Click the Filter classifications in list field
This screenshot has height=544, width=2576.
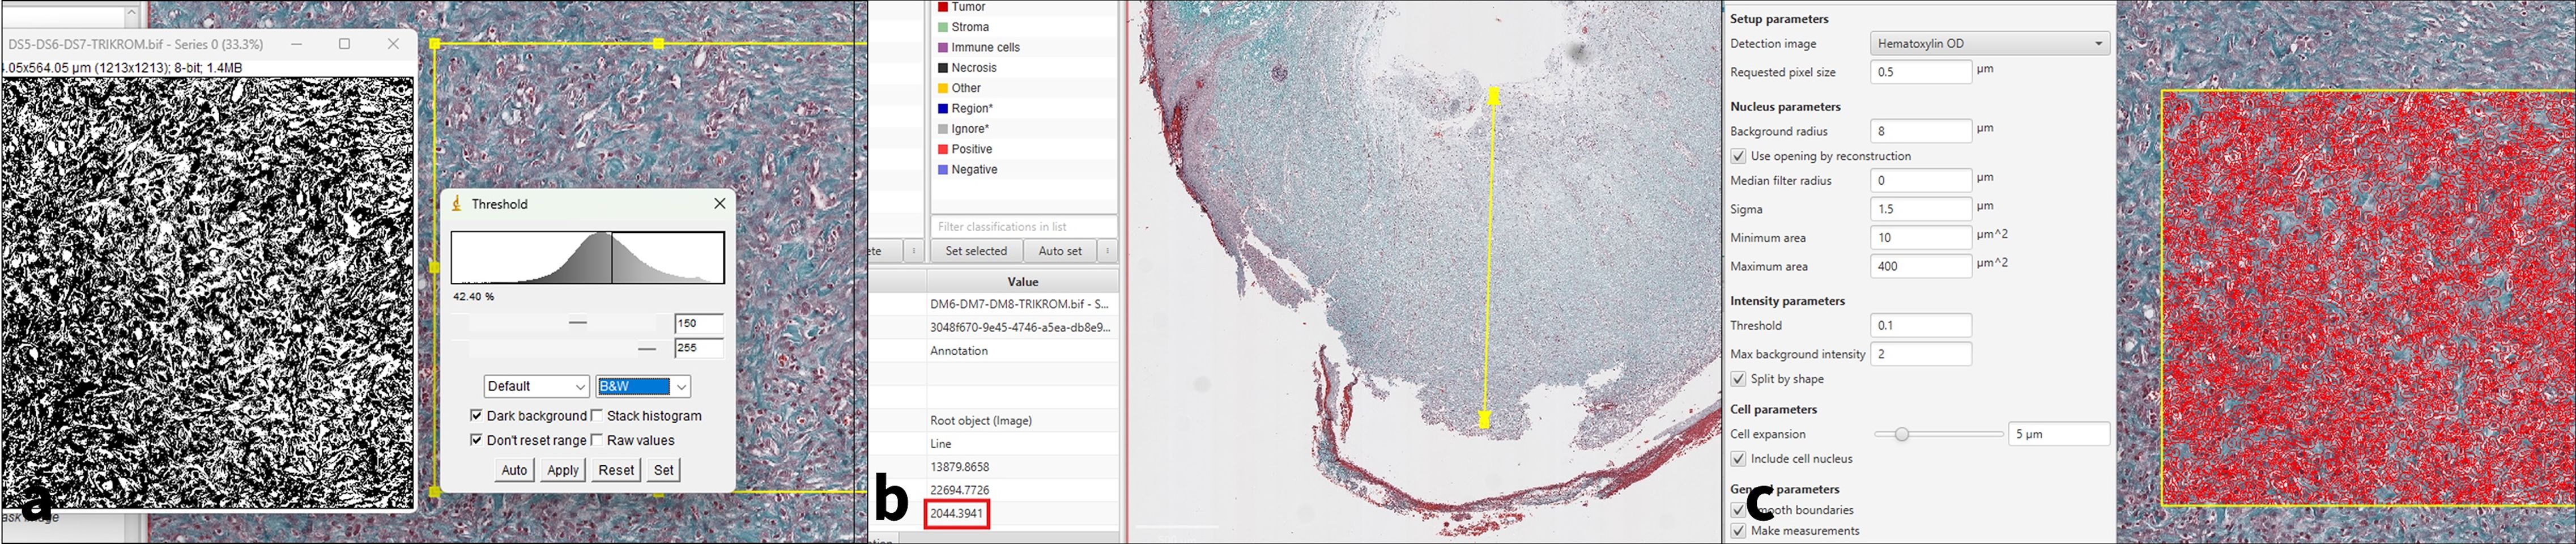point(1023,227)
